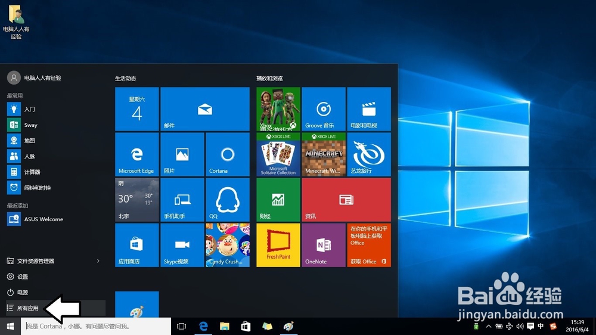The height and width of the screenshot is (335, 596).
Task: Click the Cortana search box
Action: click(x=96, y=326)
